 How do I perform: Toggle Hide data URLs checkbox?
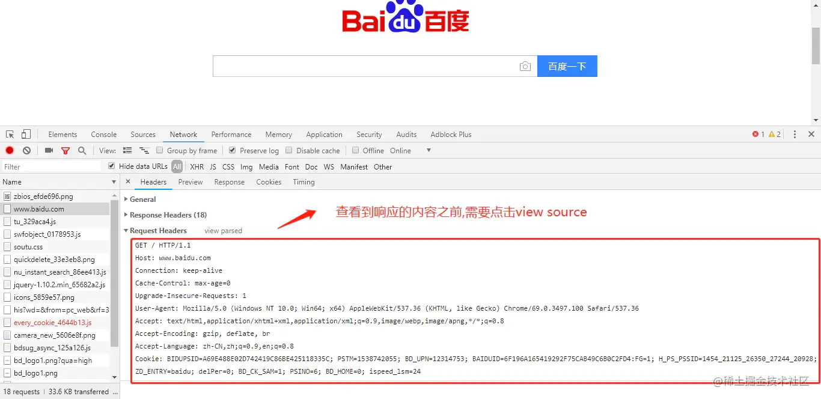[x=111, y=166]
